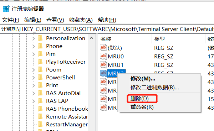The width and height of the screenshot is (214, 131).
Task: Select the RAS EAP folder icon
Action: click(40, 101)
